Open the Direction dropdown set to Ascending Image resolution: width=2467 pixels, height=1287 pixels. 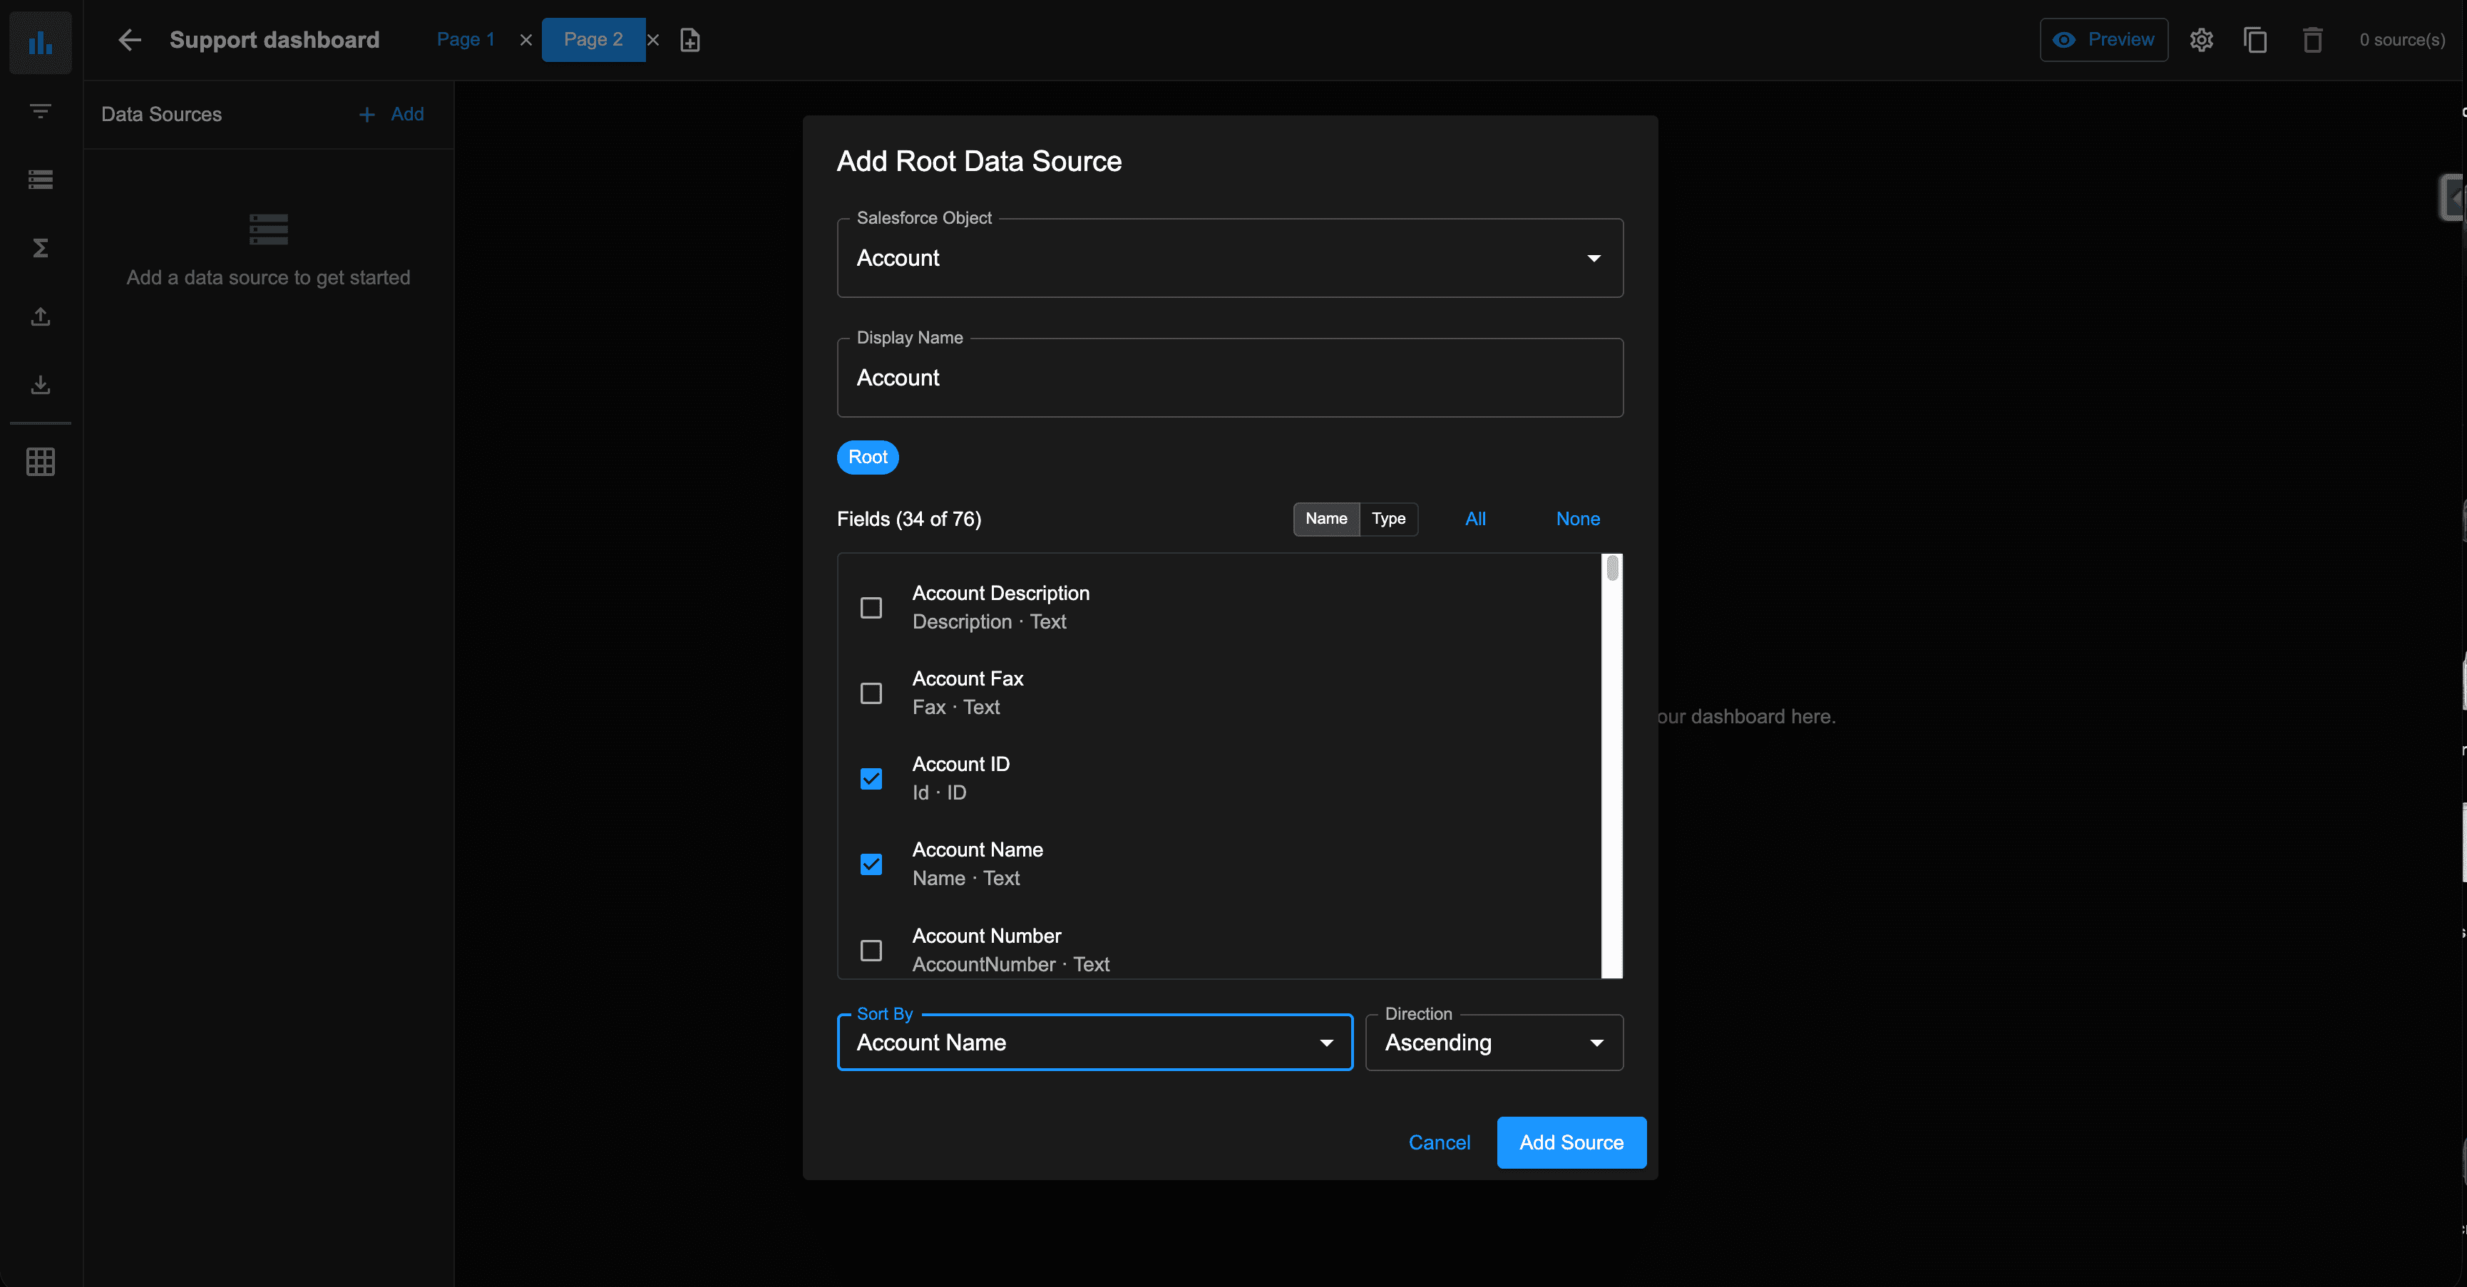point(1494,1042)
